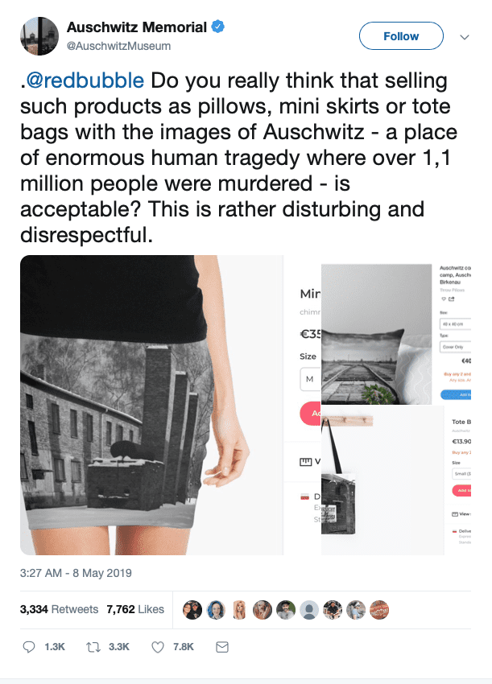Open the Auschwitz Memorial profile avatar
This screenshot has width=492, height=684.
39,36
